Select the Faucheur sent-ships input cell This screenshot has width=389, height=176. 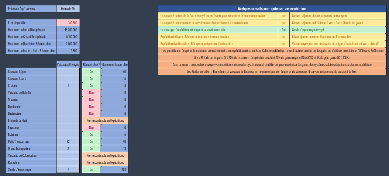(x=68, y=127)
